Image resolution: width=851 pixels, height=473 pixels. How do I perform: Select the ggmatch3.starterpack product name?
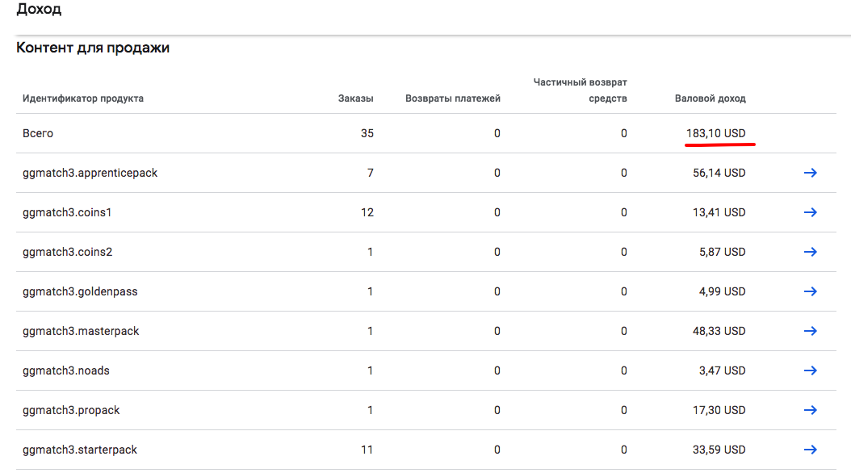tap(80, 450)
